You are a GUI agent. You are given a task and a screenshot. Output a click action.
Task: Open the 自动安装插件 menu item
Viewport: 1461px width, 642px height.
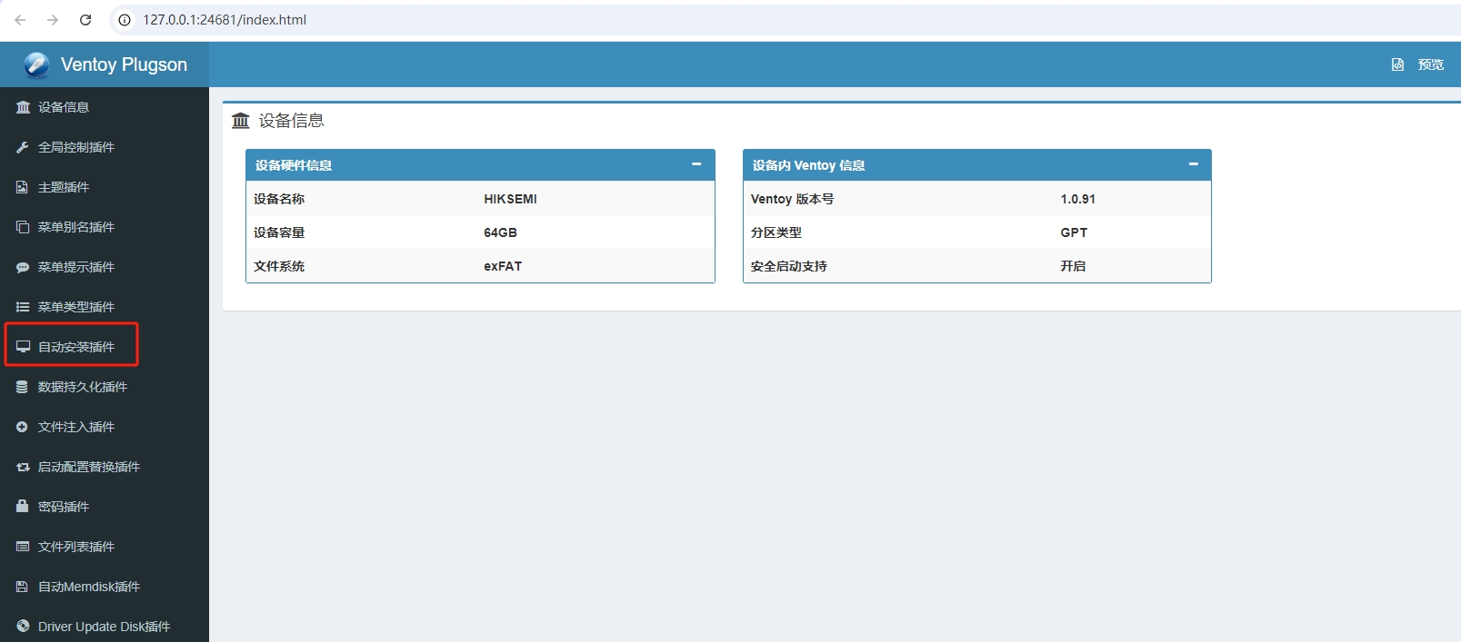76,347
